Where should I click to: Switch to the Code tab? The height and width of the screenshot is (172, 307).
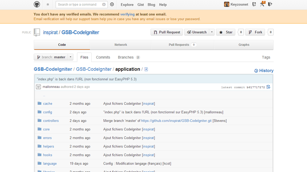click(62, 45)
